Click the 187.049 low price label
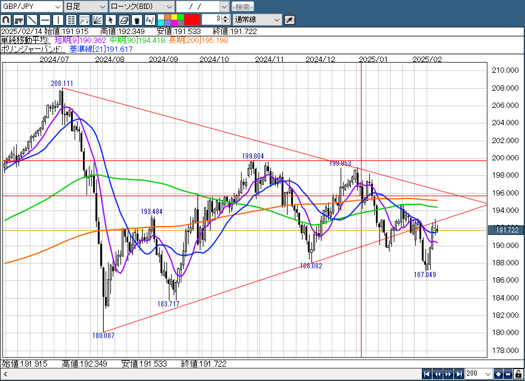This screenshot has height=381, width=525. click(425, 275)
